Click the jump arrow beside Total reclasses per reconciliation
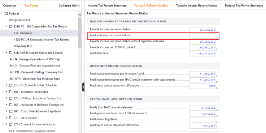This screenshot has height=133, width=266. coord(217,38)
